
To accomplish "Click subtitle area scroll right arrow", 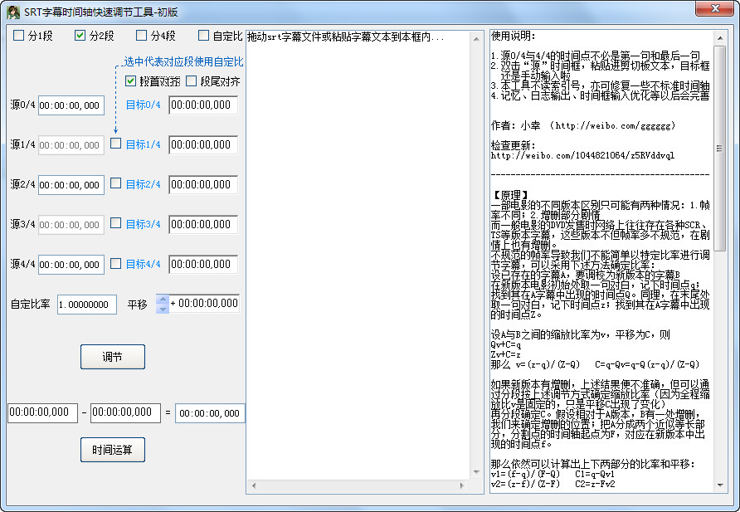I will click(x=462, y=485).
